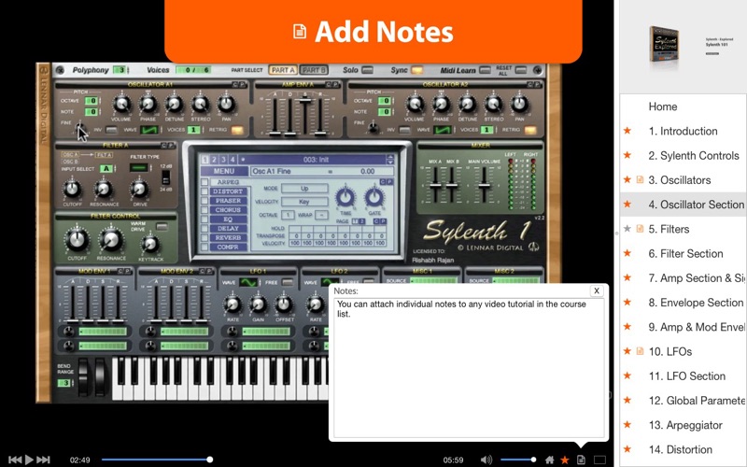Open the arpeggiator Mode dropdown showing Up
This screenshot has height=467, width=747.
304,189
